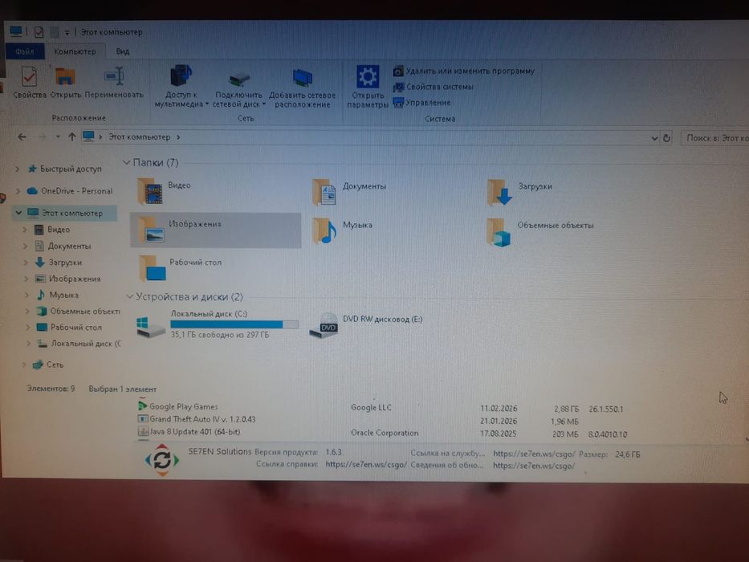Select the Видео folder icon in Папки
This screenshot has height=562, width=749.
[x=150, y=191]
